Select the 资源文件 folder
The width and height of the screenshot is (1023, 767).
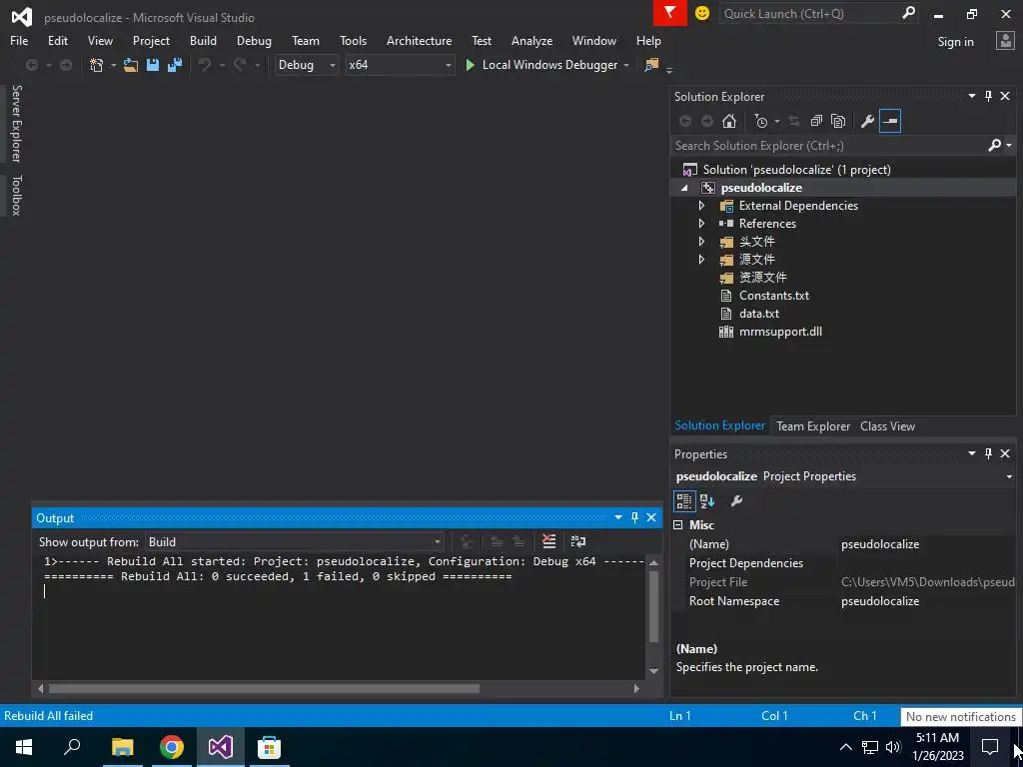pos(762,278)
